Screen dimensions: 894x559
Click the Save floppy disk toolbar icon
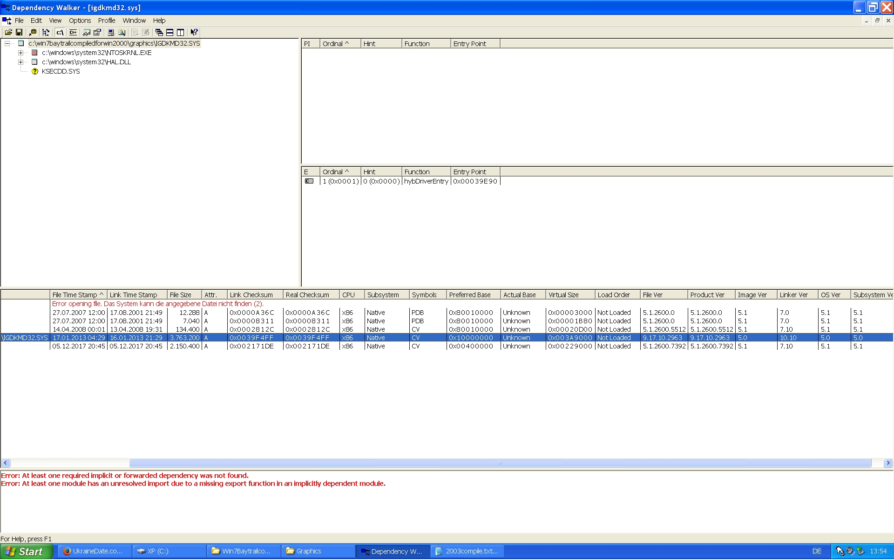pyautogui.click(x=19, y=32)
